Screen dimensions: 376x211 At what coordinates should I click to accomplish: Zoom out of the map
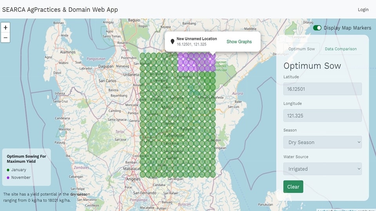[5, 38]
